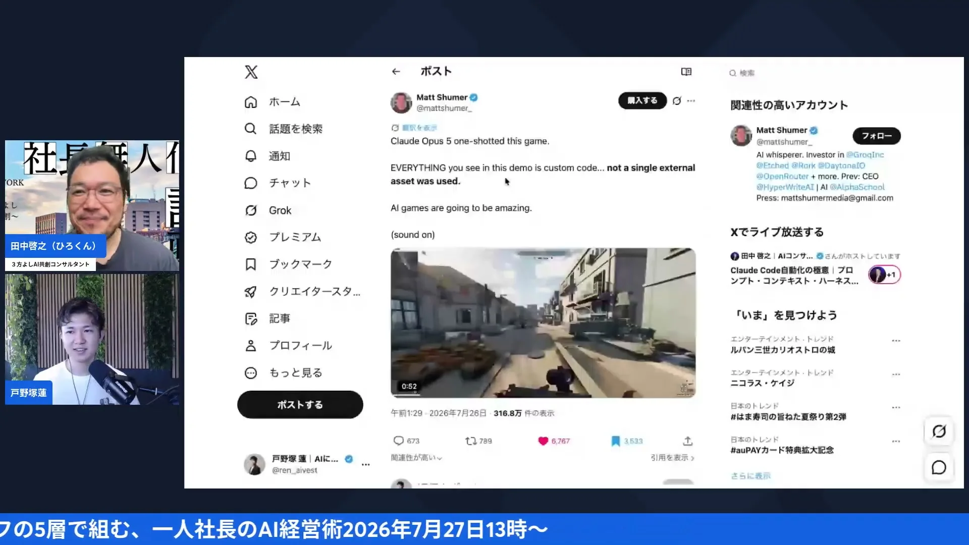Image resolution: width=969 pixels, height=545 pixels.
Task: Open reader view book icon
Action: click(686, 72)
